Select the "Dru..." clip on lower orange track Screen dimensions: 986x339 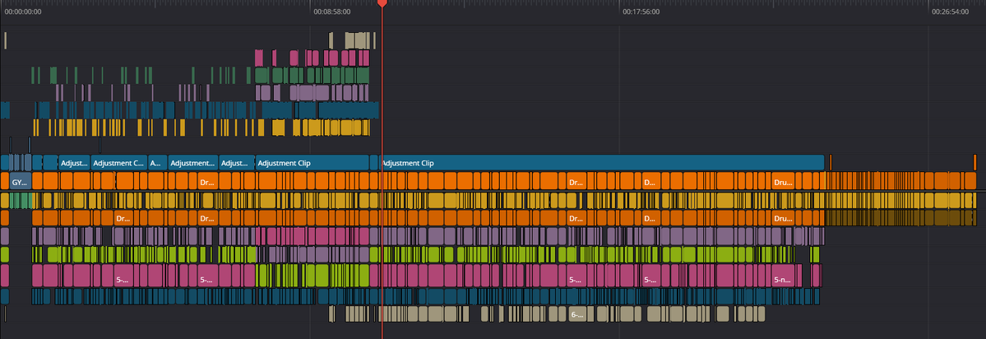pyautogui.click(x=784, y=219)
